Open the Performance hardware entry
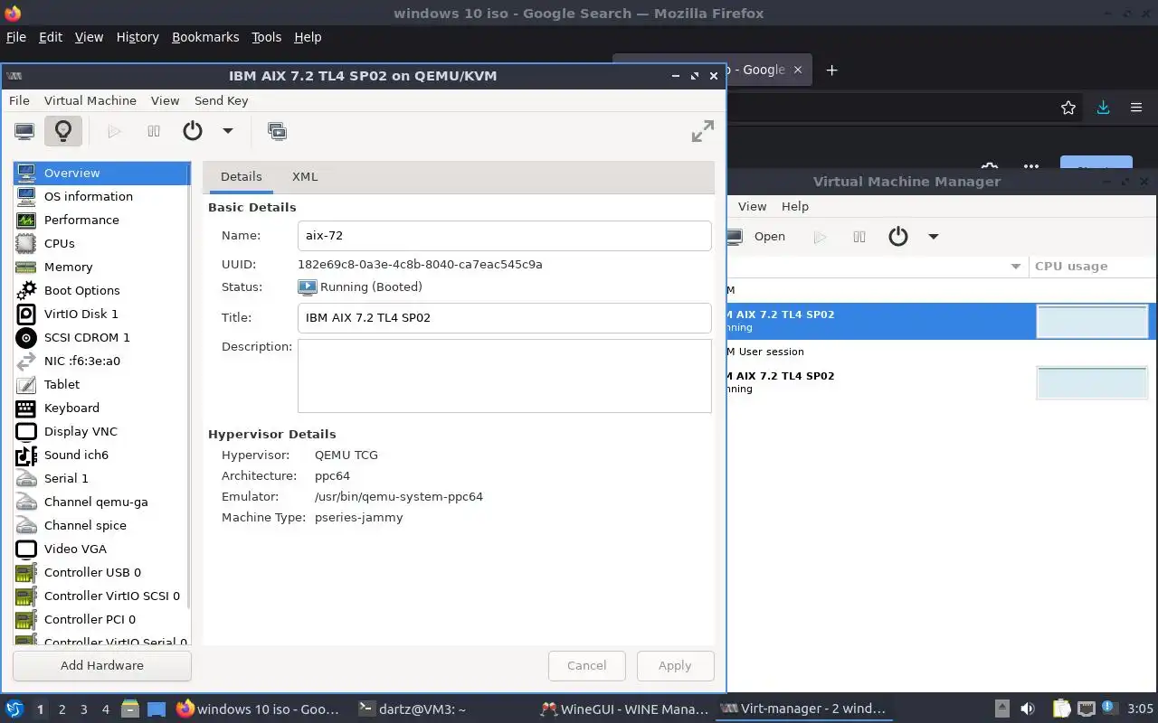 (102, 220)
